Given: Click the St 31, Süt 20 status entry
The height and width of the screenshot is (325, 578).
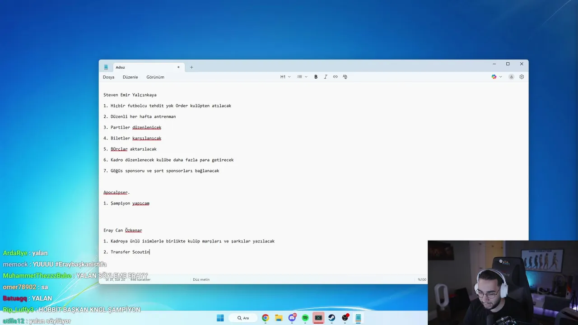Looking at the screenshot, I should click(115, 279).
